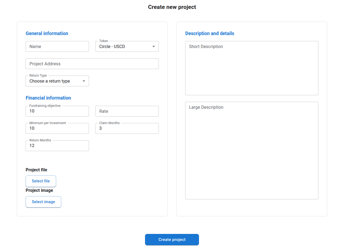Click the General information heading
The height and width of the screenshot is (252, 344).
[x=47, y=33]
